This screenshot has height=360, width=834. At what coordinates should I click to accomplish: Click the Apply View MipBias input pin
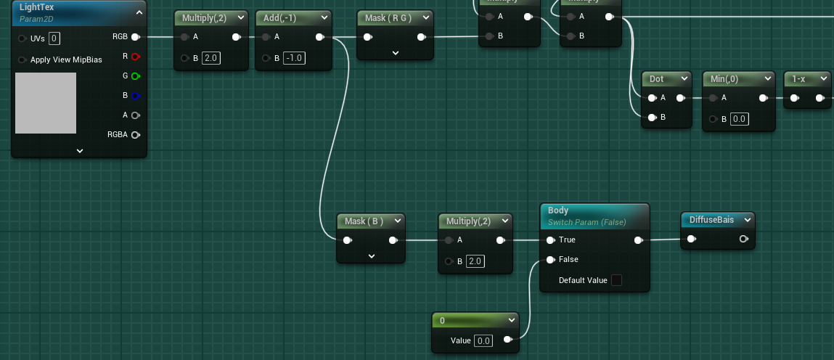click(23, 60)
